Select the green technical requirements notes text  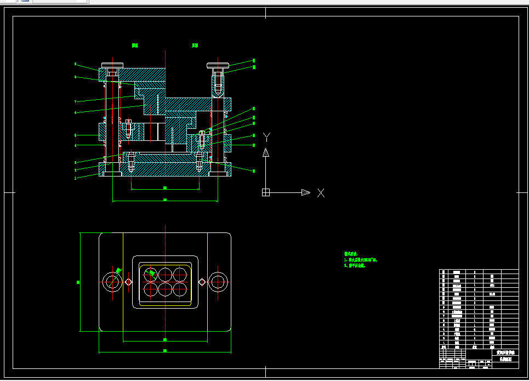(x=361, y=259)
